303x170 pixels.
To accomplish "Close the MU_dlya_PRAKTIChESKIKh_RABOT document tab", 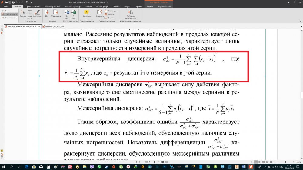I will [x=39, y=27].
